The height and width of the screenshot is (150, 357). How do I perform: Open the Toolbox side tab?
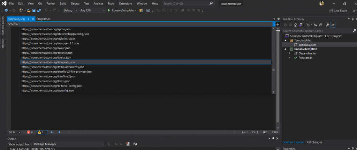click(3, 43)
